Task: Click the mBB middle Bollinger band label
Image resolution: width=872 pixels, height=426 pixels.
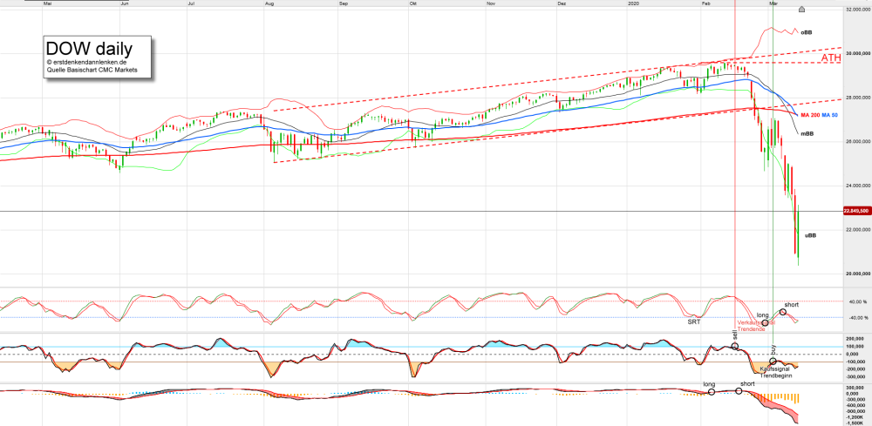Action: (807, 134)
